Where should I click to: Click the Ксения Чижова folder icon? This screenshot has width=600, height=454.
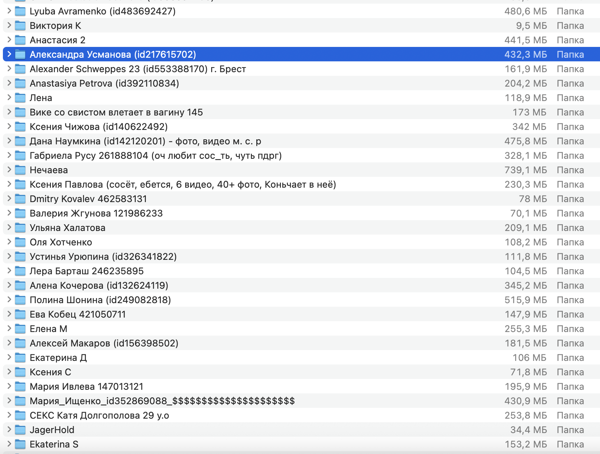[x=20, y=127]
